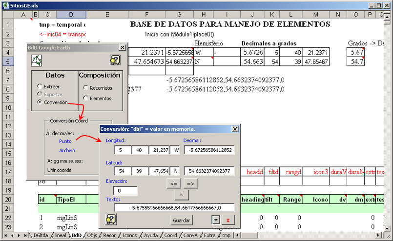Go to next sheet tab navigation arrow
This screenshot has width=393, height=241.
pyautogui.click(x=19, y=235)
